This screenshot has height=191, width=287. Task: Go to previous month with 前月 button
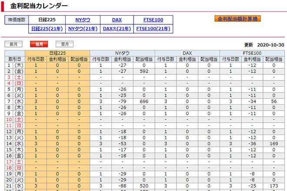pyautogui.click(x=13, y=44)
